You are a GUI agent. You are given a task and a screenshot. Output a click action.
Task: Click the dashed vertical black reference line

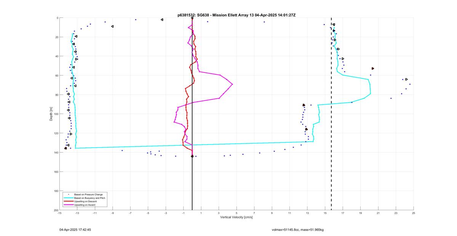[x=331, y=114]
